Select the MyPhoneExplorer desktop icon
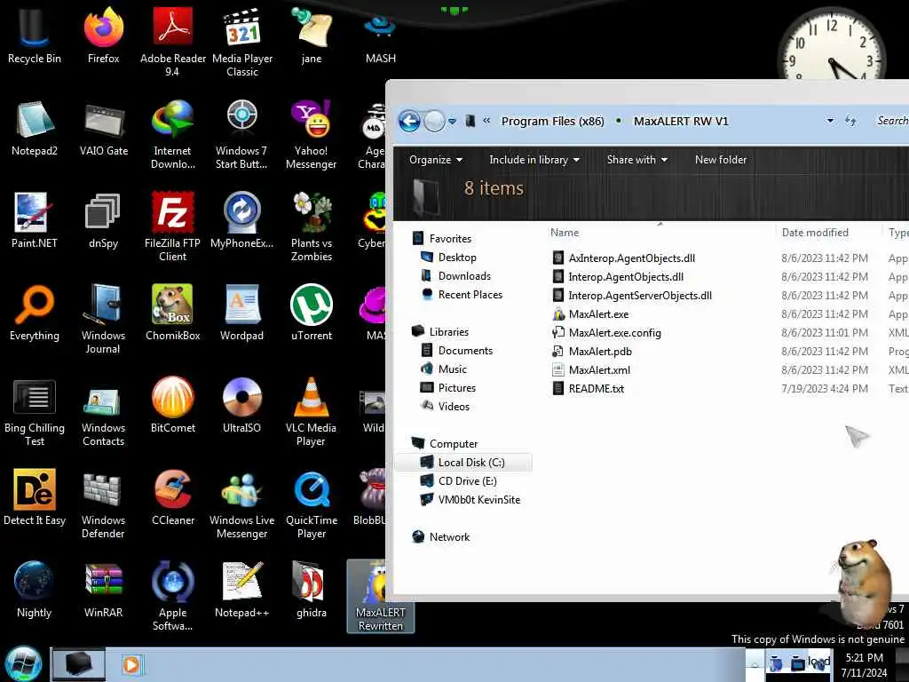This screenshot has height=682, width=909. pos(241,220)
